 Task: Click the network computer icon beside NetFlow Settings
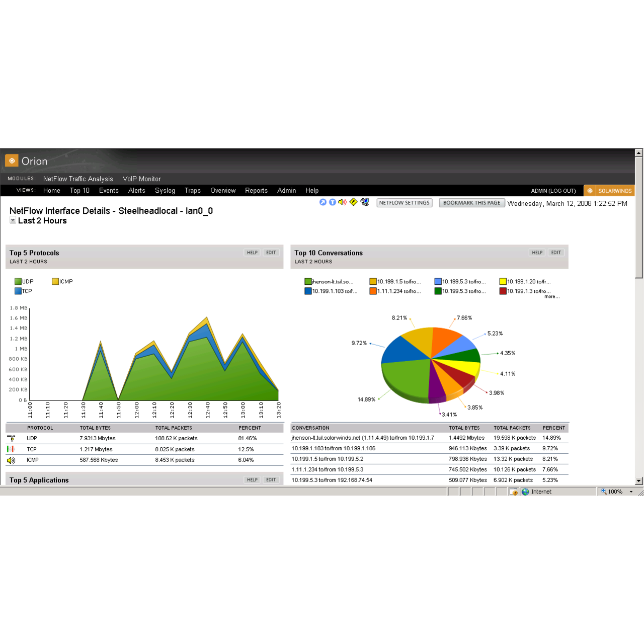tap(365, 202)
